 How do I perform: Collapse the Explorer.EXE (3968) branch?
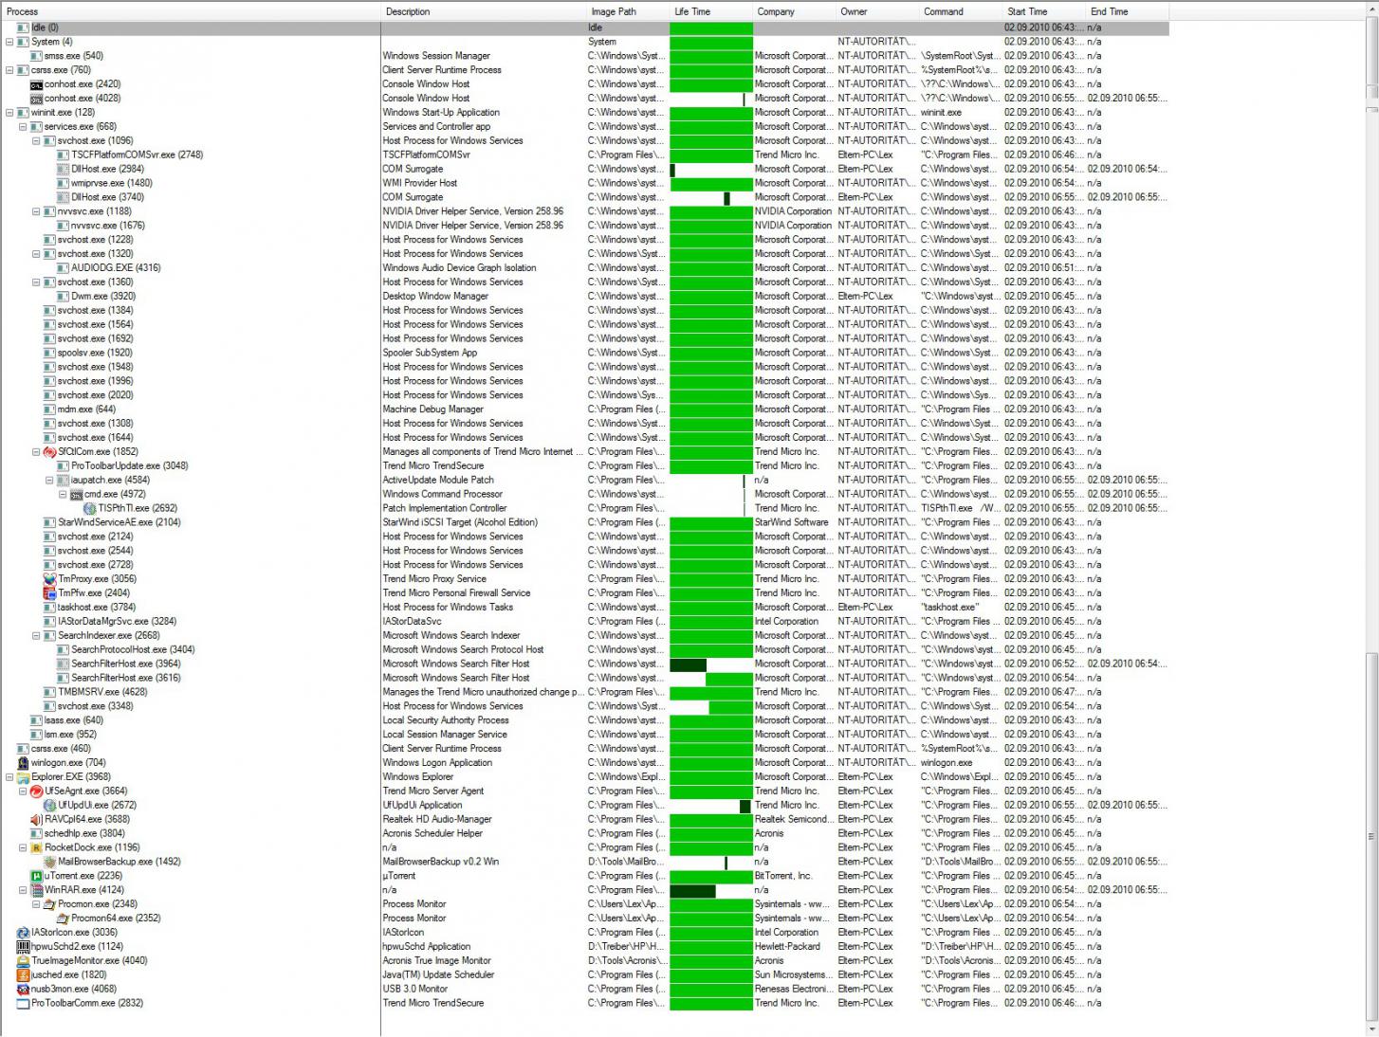[9, 777]
